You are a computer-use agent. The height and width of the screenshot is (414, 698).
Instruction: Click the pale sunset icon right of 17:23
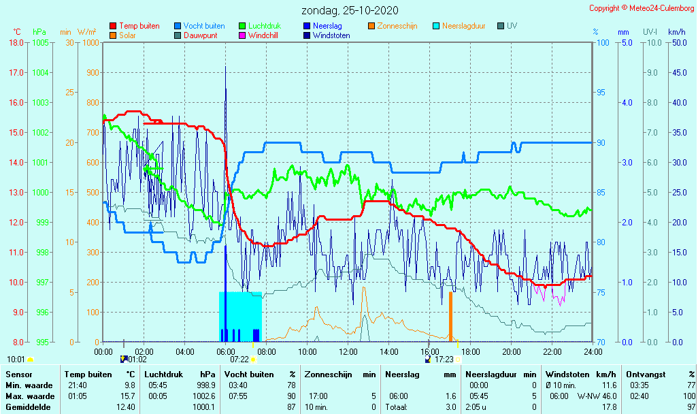[x=458, y=359]
